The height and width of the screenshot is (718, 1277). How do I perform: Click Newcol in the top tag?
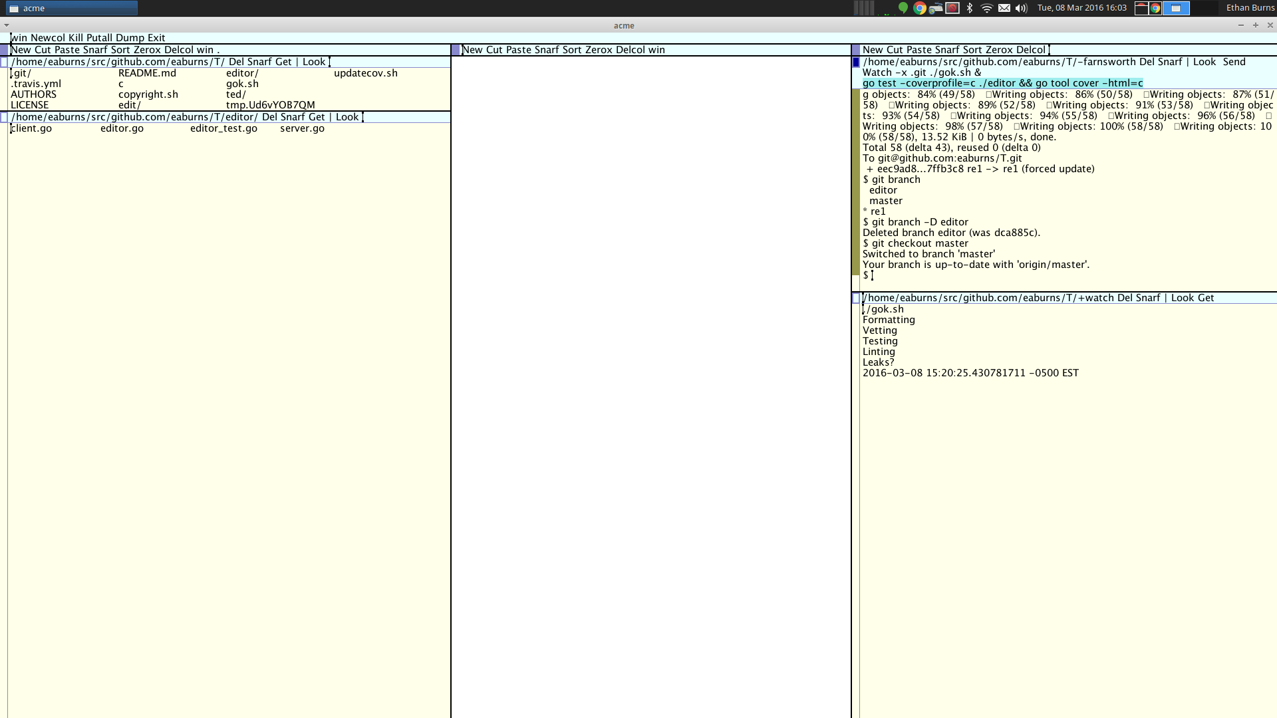(x=48, y=38)
